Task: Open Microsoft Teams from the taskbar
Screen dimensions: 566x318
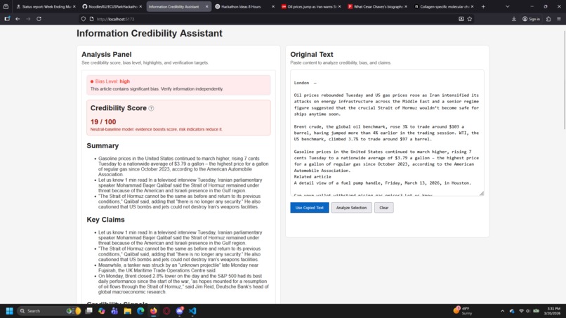Action: pos(114,311)
